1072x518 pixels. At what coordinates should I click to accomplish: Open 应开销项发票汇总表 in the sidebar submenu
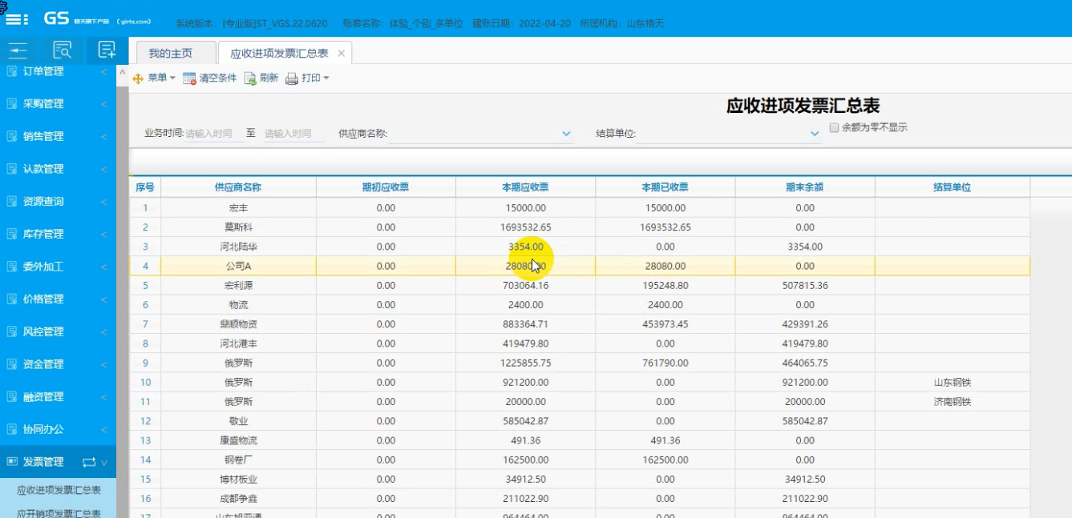tap(59, 513)
